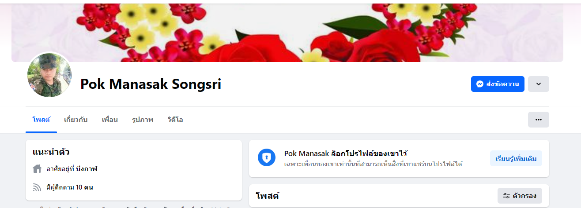Screen dimensions: 581x208
Task: Click the locked profile shield icon
Action: click(x=267, y=157)
